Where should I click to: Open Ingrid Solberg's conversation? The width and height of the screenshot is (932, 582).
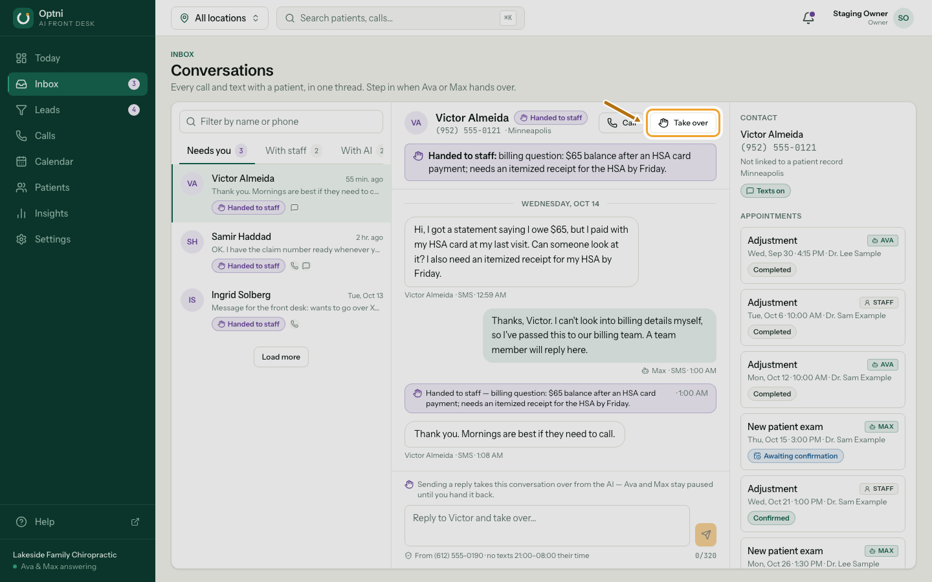[282, 310]
